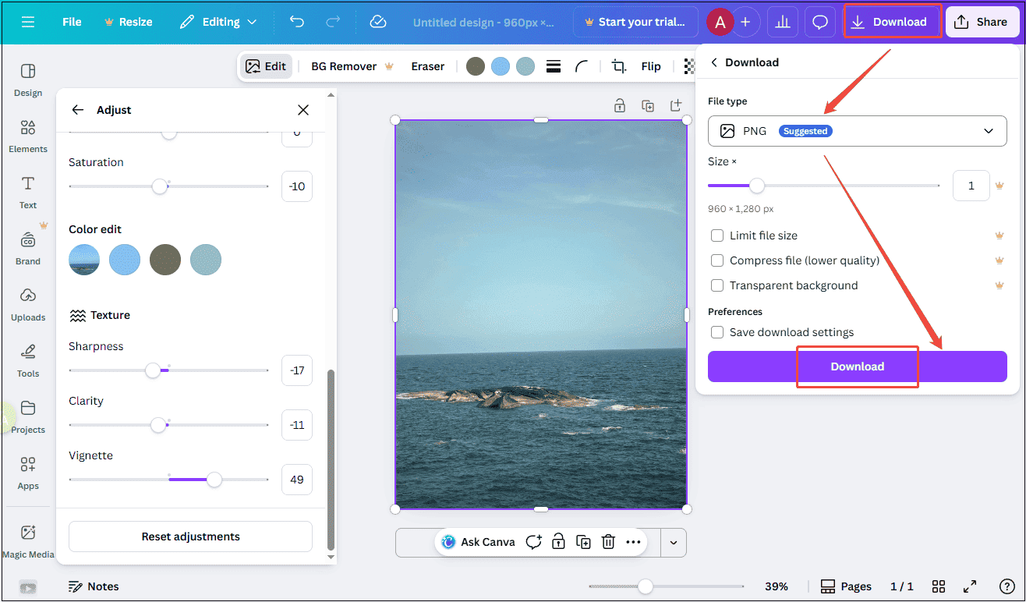Open the File menu
This screenshot has height=602, width=1026.
coord(71,22)
